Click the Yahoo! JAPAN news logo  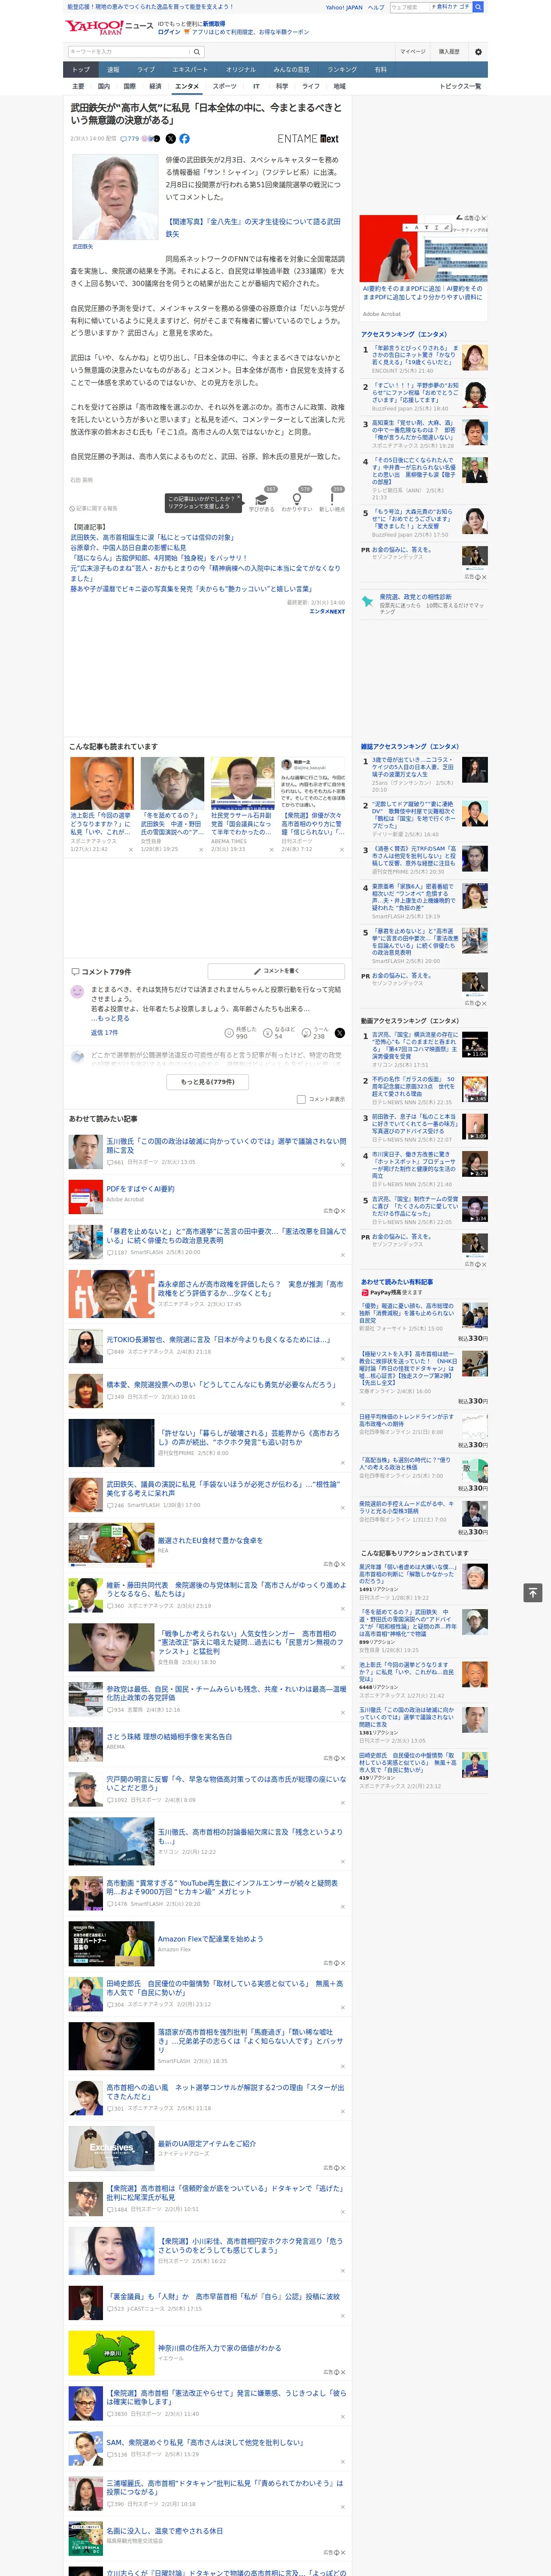pos(109,27)
